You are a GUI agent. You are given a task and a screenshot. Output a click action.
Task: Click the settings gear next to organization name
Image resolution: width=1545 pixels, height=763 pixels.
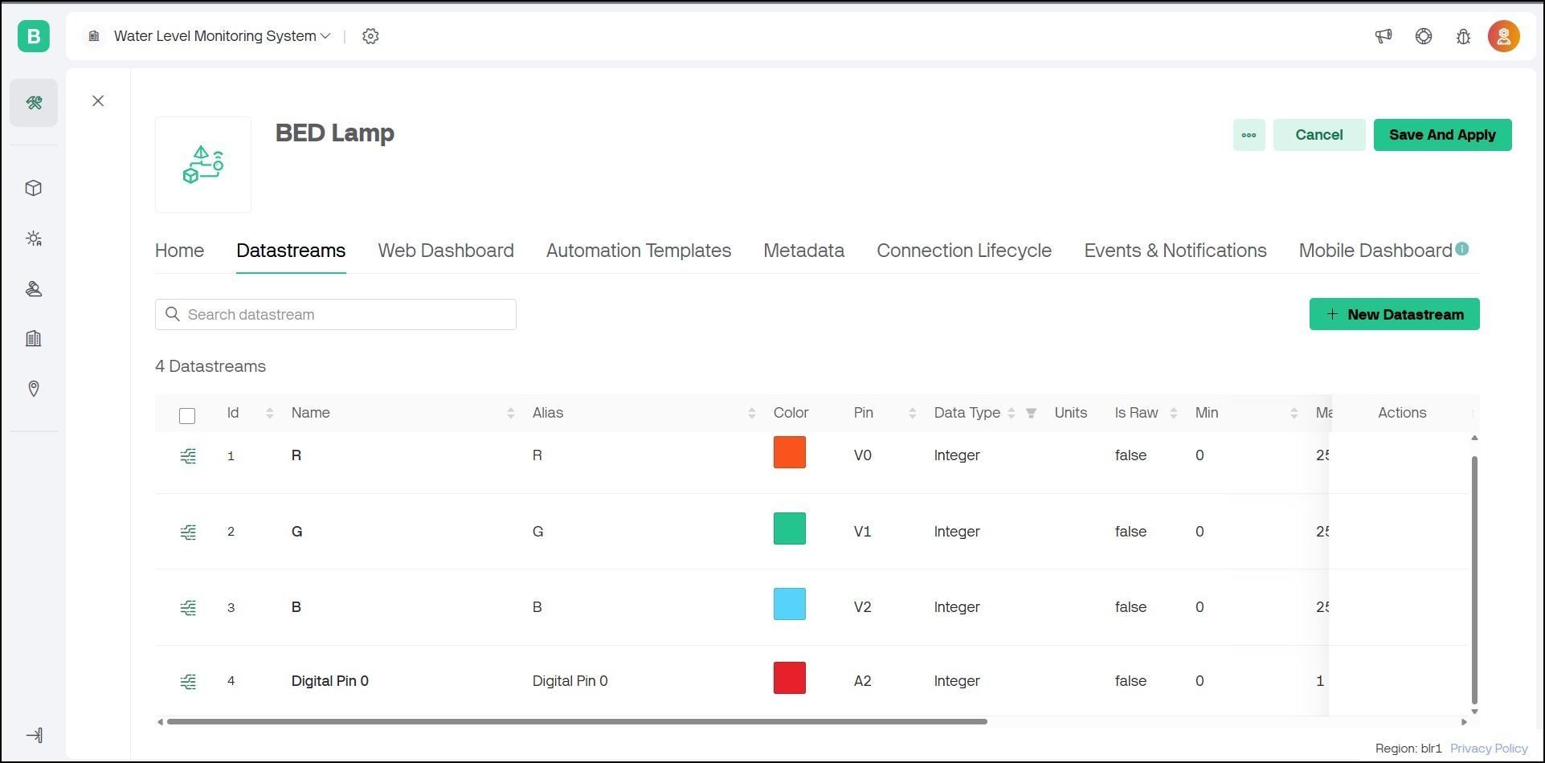tap(370, 36)
